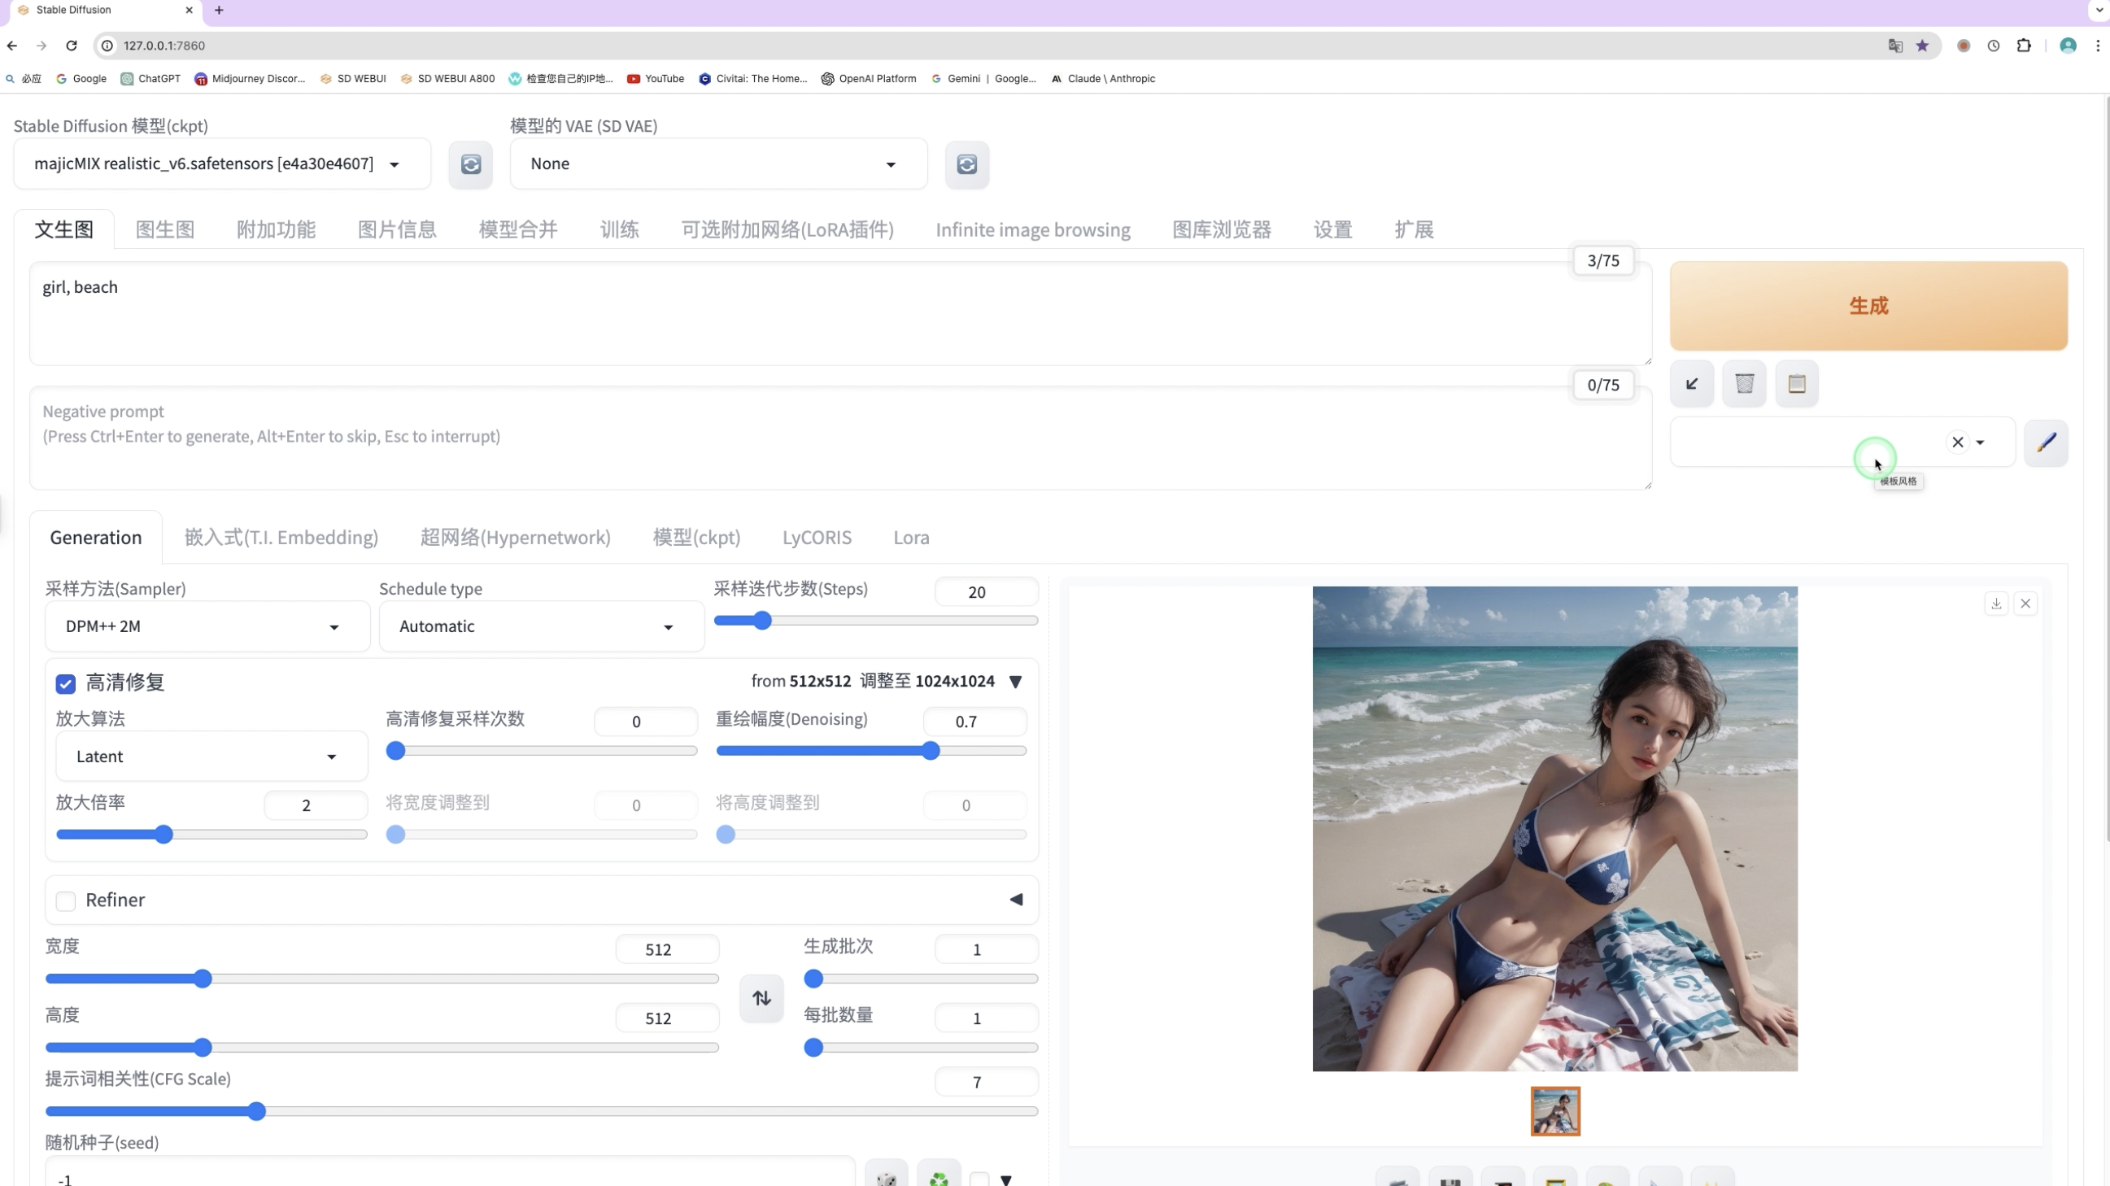Open the styles dropdown arrow

point(1980,443)
